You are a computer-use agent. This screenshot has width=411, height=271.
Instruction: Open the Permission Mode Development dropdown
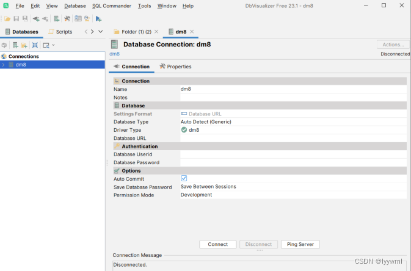tap(293, 195)
